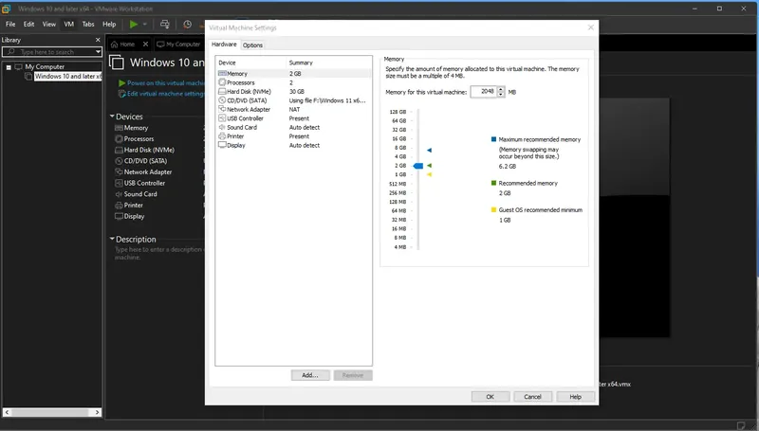Open the File menu

pos(10,25)
